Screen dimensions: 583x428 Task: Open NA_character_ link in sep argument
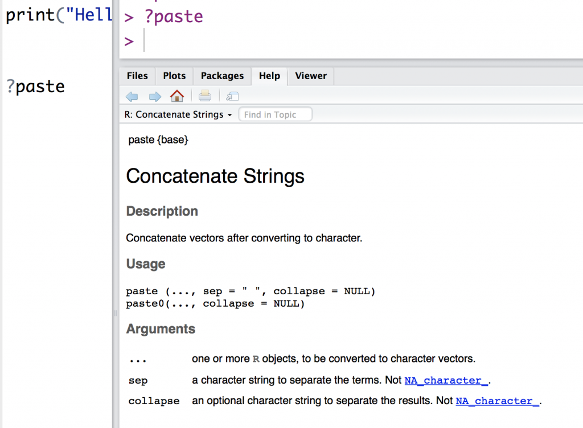click(446, 380)
